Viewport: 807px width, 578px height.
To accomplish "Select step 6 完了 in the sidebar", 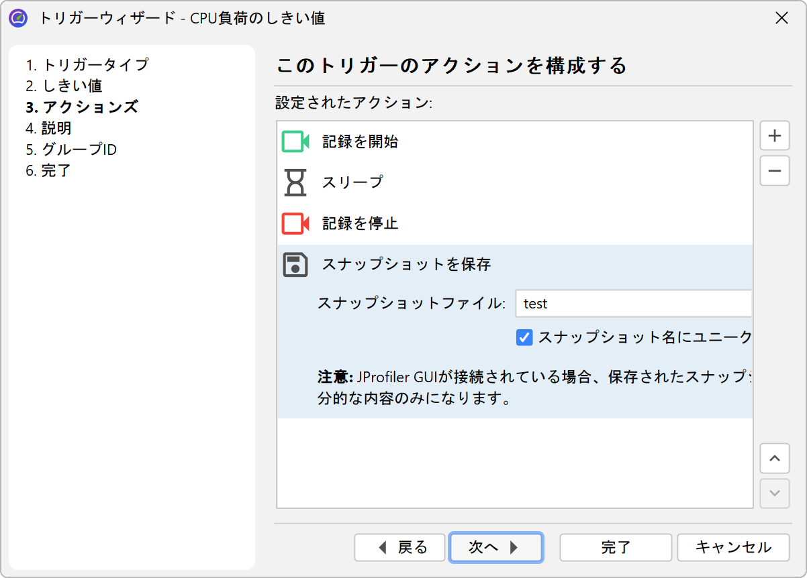I will click(x=48, y=171).
